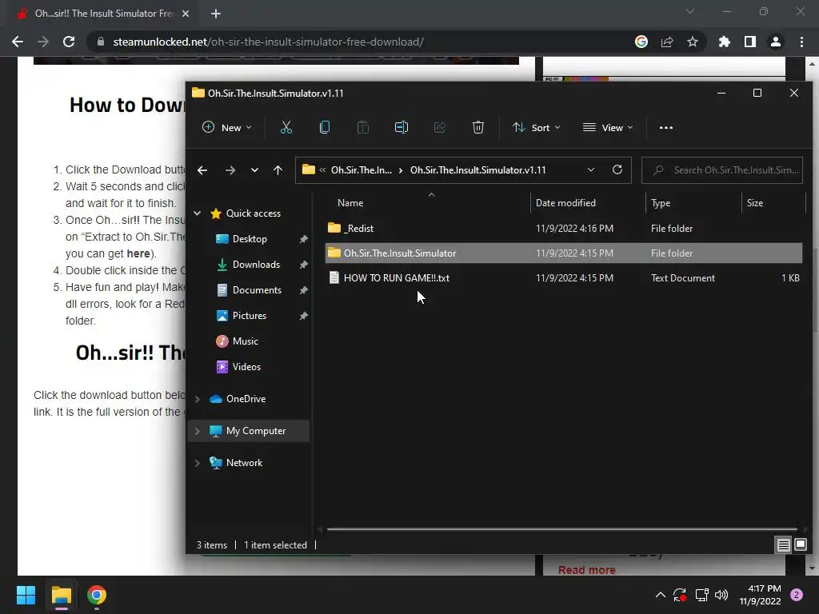Click Chrome icon on taskbar

(97, 595)
